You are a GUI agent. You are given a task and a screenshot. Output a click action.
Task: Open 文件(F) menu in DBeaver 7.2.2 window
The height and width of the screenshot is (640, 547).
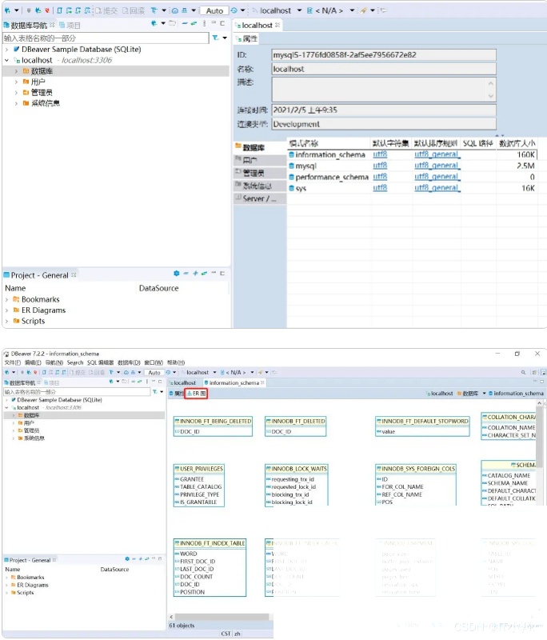click(x=12, y=362)
